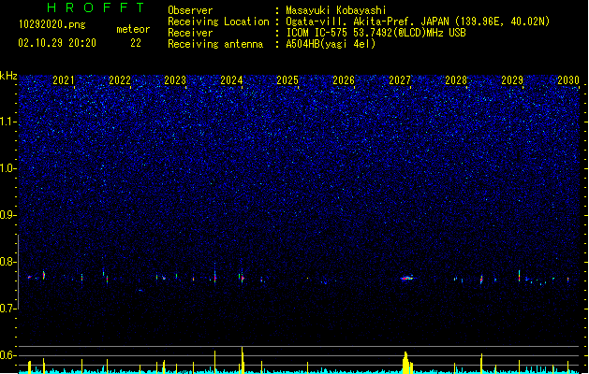
Task: Click the antenna A504HB(yagi 4el) text
Action: 331,44
